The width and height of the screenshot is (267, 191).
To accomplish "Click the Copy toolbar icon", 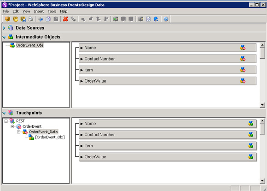I will (x=48, y=19).
